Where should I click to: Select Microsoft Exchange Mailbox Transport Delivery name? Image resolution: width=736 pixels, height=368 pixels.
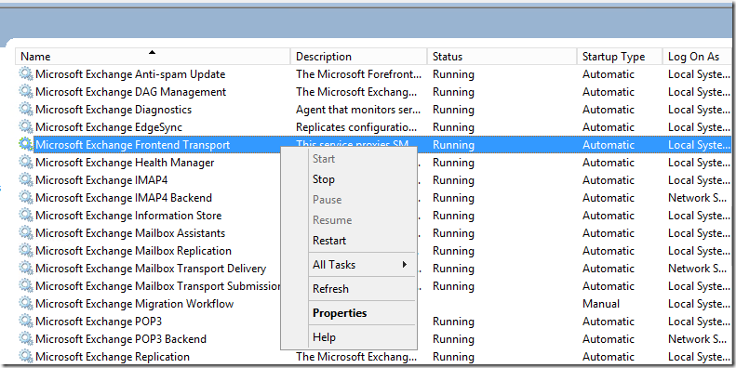tap(151, 269)
